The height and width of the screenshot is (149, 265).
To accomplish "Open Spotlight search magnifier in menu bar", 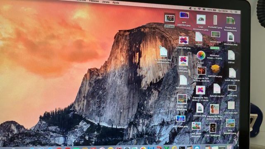I will [231, 12].
